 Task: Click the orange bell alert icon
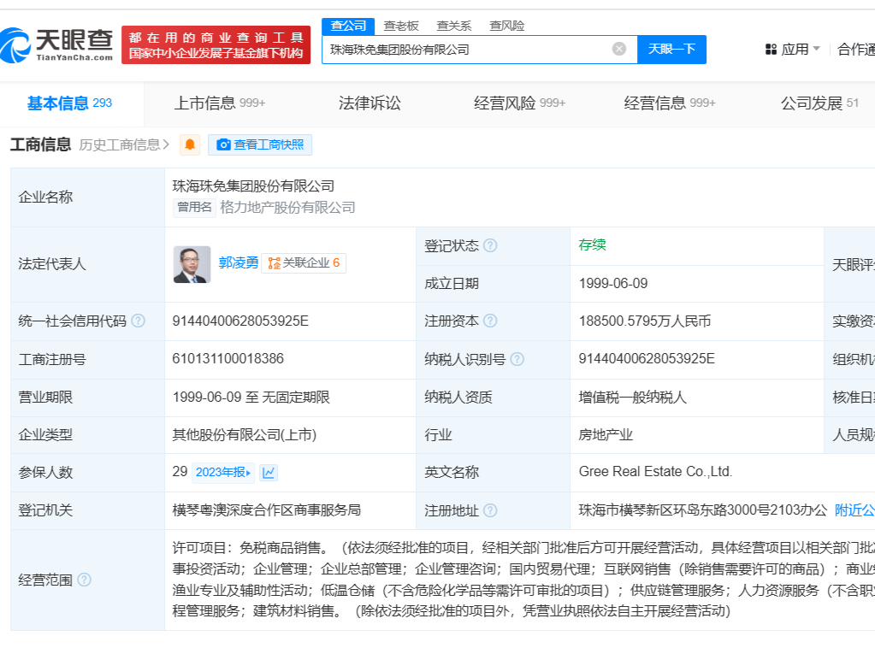189,144
